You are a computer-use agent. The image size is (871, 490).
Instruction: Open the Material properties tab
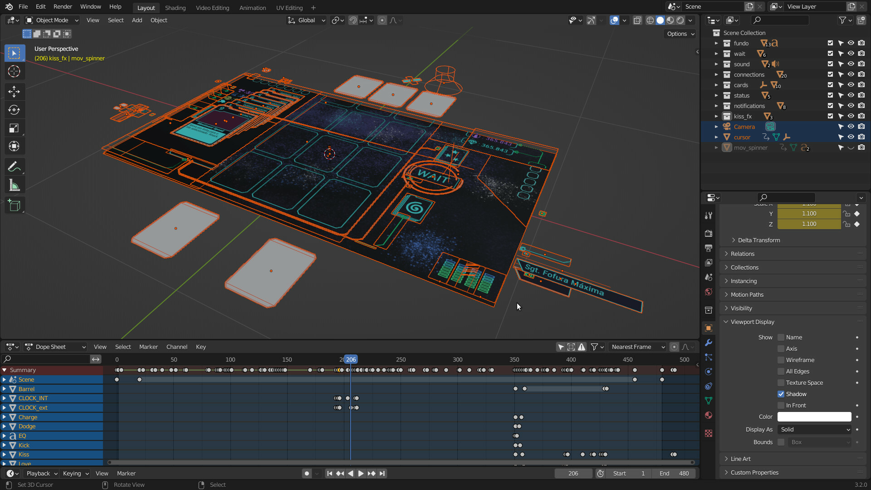click(x=709, y=415)
